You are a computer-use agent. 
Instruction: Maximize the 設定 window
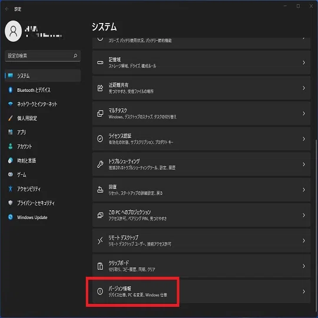(298, 6)
